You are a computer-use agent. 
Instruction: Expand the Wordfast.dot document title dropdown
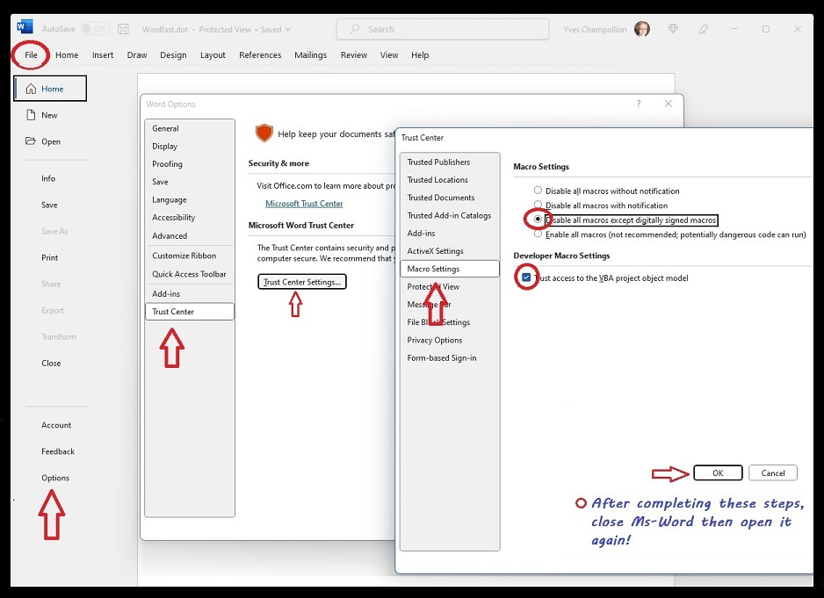[288, 30]
